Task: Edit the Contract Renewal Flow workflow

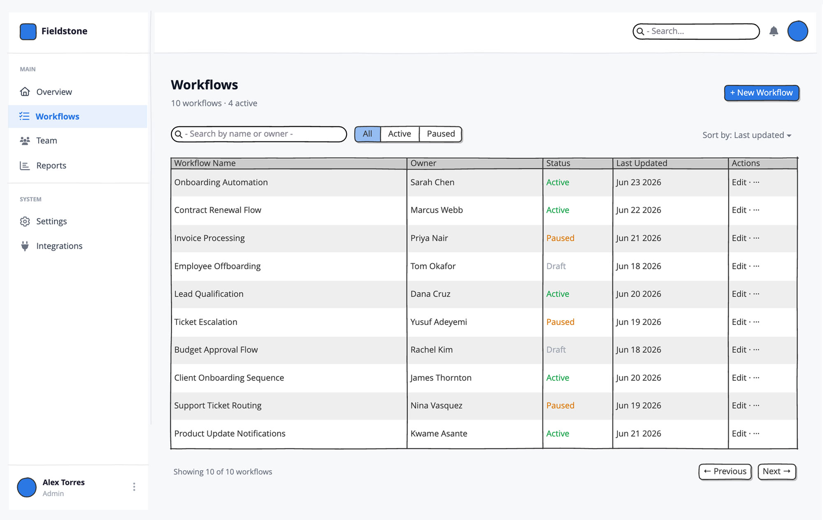Action: click(739, 210)
